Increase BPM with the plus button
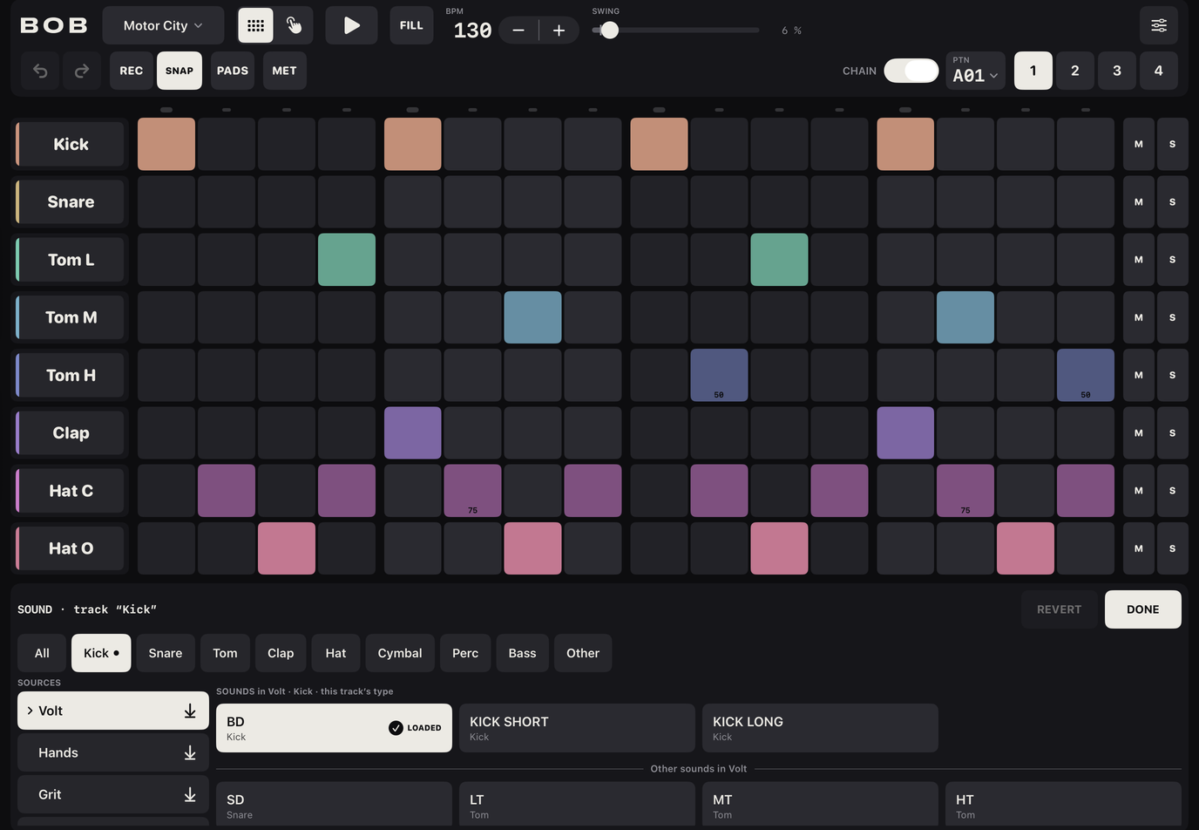The width and height of the screenshot is (1199, 830). (x=559, y=31)
